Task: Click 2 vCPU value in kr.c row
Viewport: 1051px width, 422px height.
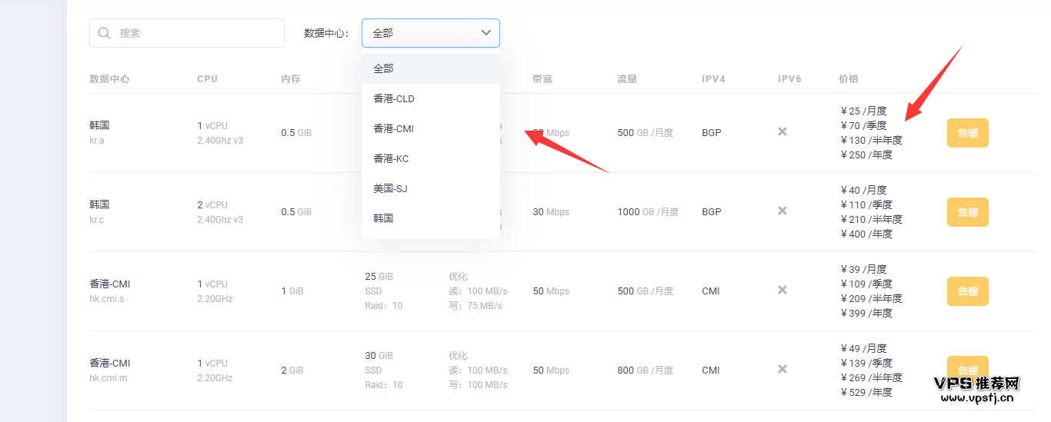Action: coord(212,204)
